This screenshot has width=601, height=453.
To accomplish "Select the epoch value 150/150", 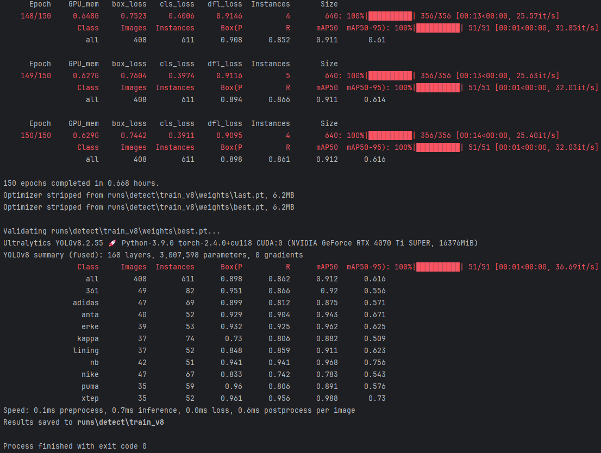I will tap(36, 136).
